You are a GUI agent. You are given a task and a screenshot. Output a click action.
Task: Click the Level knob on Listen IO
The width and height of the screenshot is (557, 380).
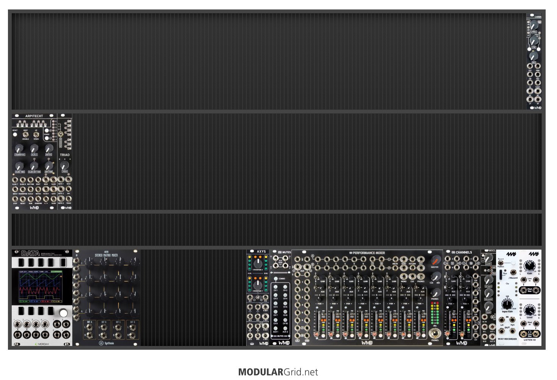[529, 310]
